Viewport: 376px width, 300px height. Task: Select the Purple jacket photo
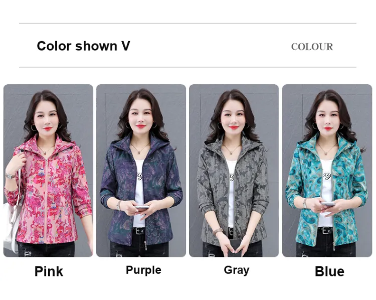pyautogui.click(x=141, y=171)
